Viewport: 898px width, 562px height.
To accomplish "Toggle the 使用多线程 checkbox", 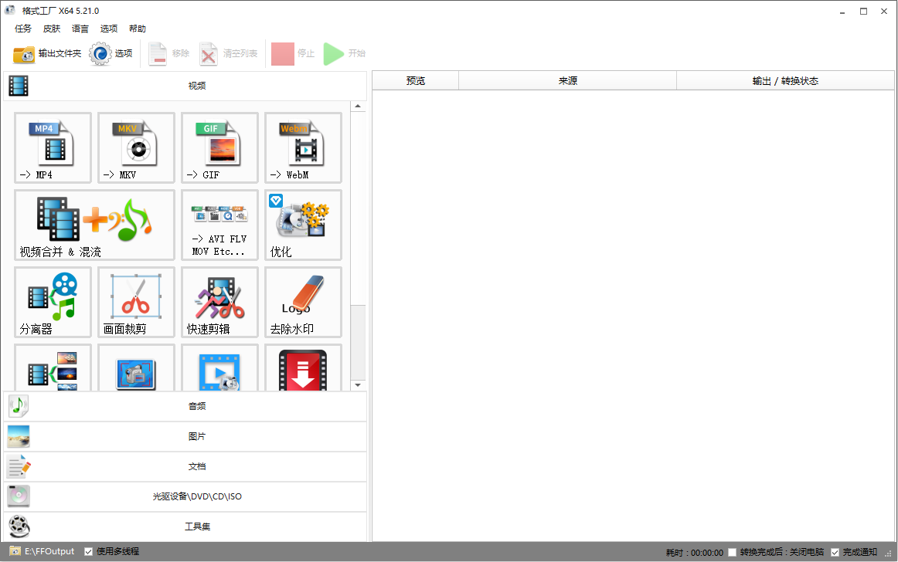I will [x=89, y=551].
